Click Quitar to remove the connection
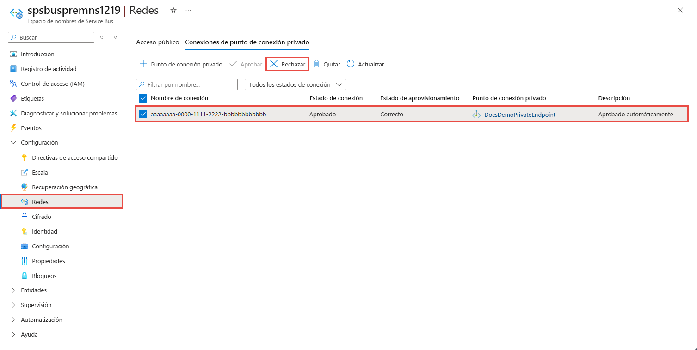Image resolution: width=697 pixels, height=350 pixels. tap(327, 64)
